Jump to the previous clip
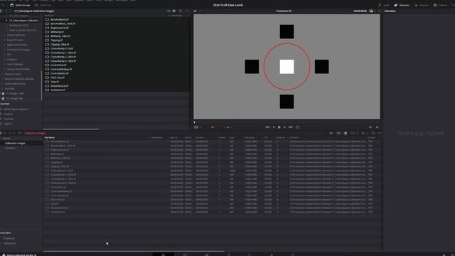The width and height of the screenshot is (455, 256). tap(267, 127)
